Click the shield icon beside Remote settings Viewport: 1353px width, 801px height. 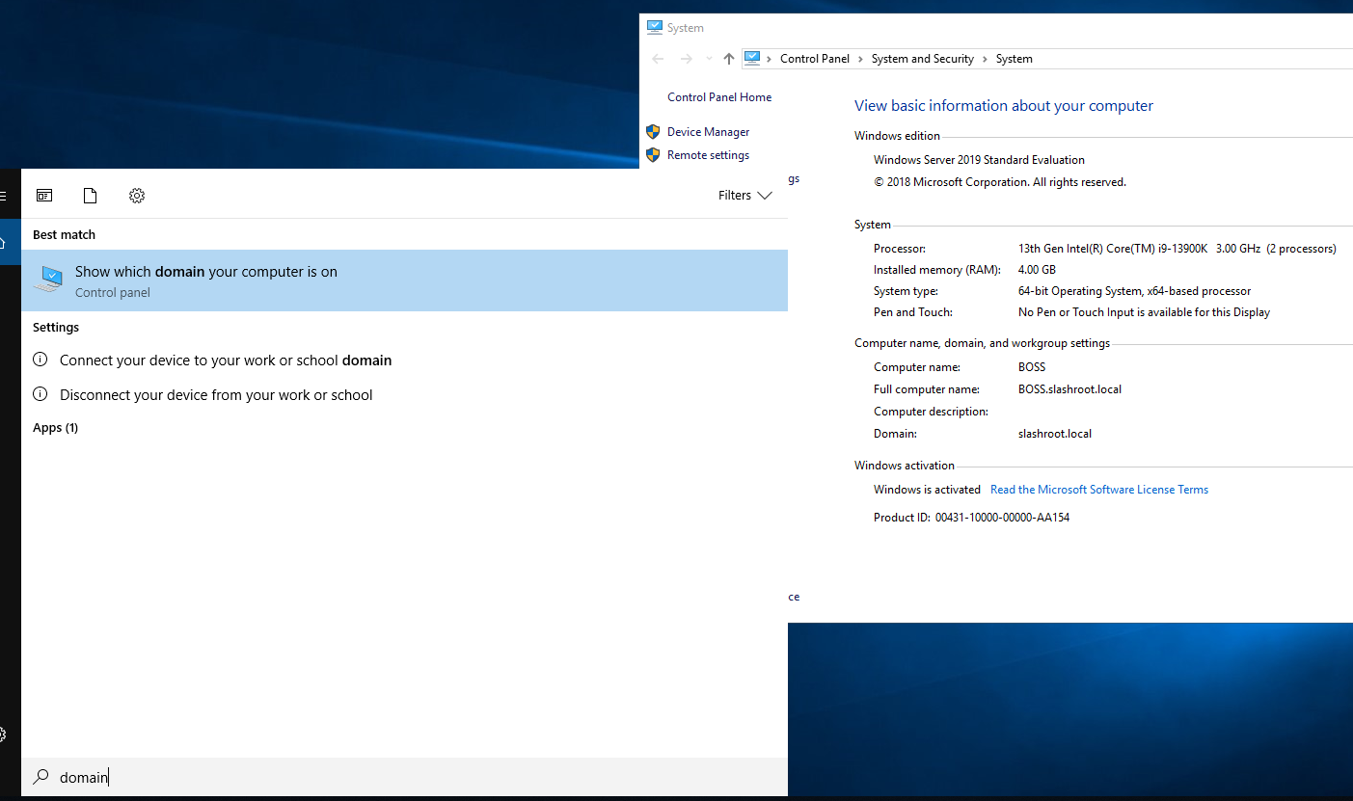click(x=653, y=155)
